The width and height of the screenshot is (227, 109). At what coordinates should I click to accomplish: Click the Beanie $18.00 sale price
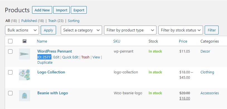pos(185,98)
